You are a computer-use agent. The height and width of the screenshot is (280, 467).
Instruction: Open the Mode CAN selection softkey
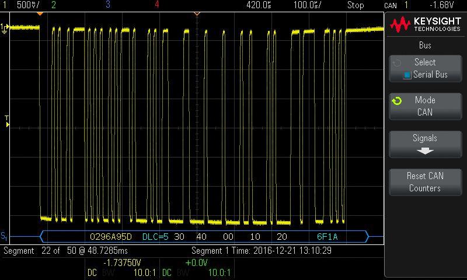pyautogui.click(x=425, y=106)
